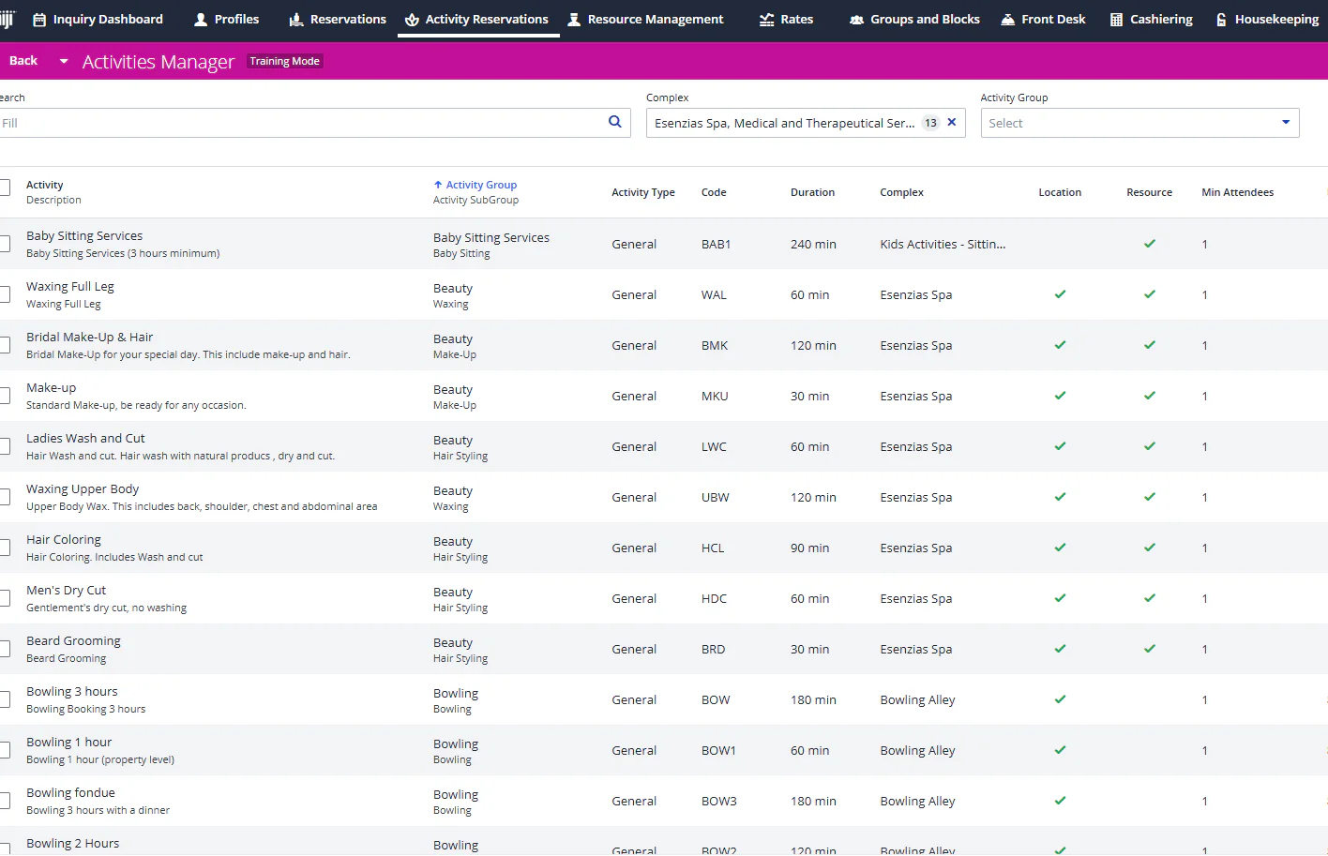Check the Make-up row checkbox
Screen dimensions: 1328x856
(x=4, y=396)
